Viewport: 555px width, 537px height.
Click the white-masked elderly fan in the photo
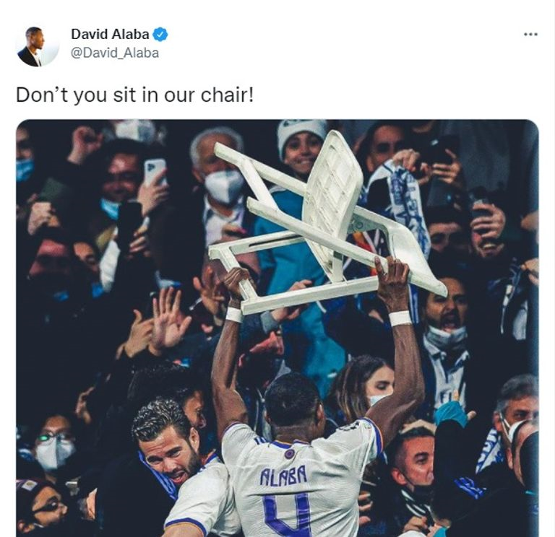pos(220,170)
